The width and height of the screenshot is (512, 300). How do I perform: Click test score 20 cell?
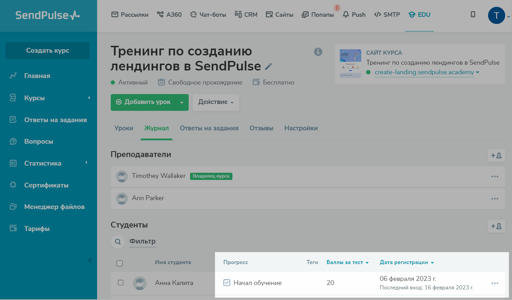coord(330,283)
